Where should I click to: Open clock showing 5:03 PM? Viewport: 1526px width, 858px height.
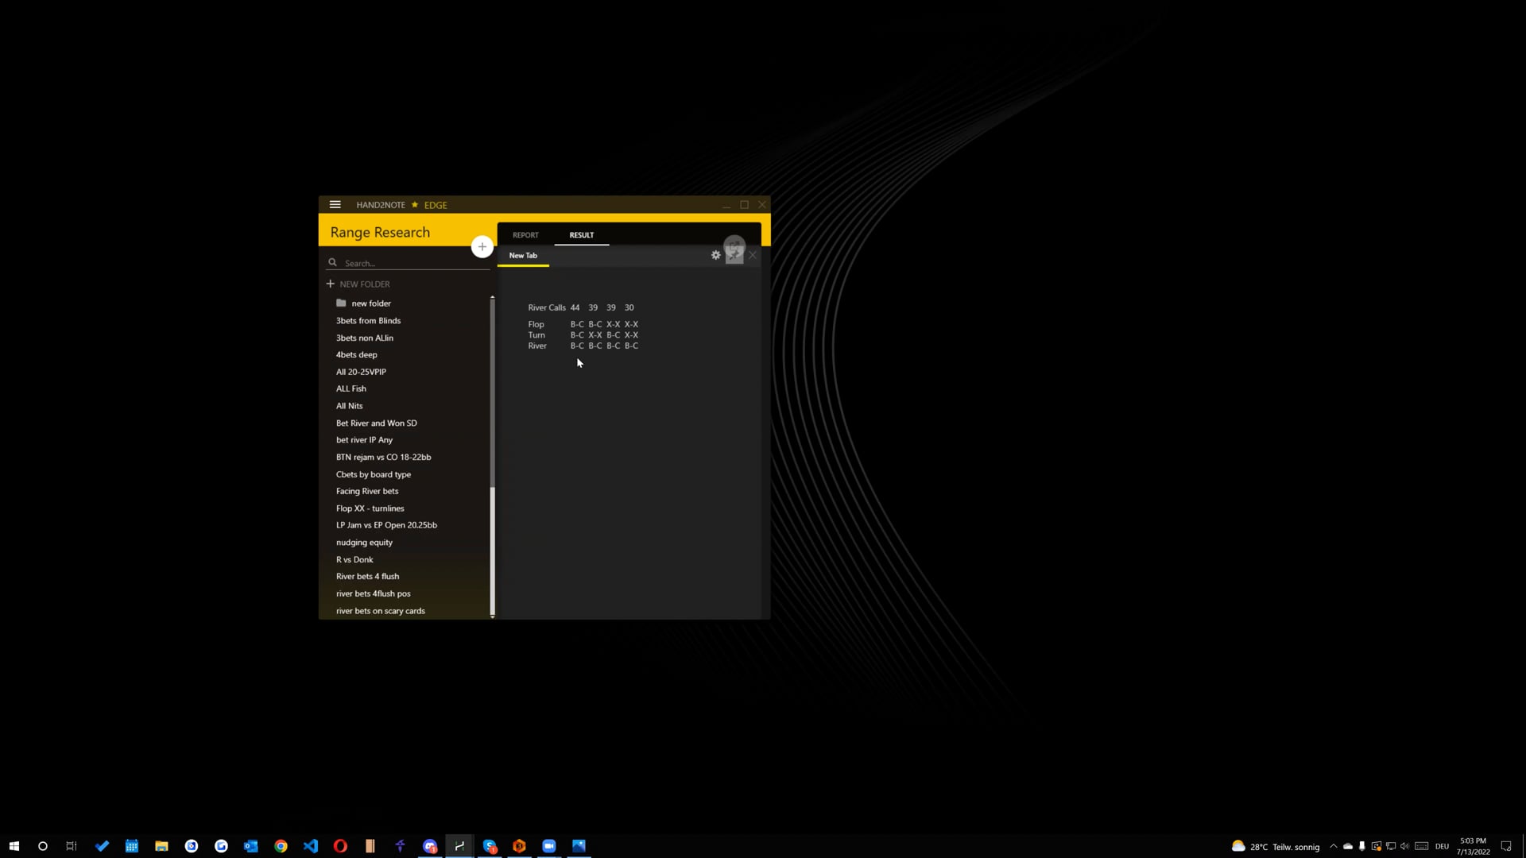coord(1473,846)
